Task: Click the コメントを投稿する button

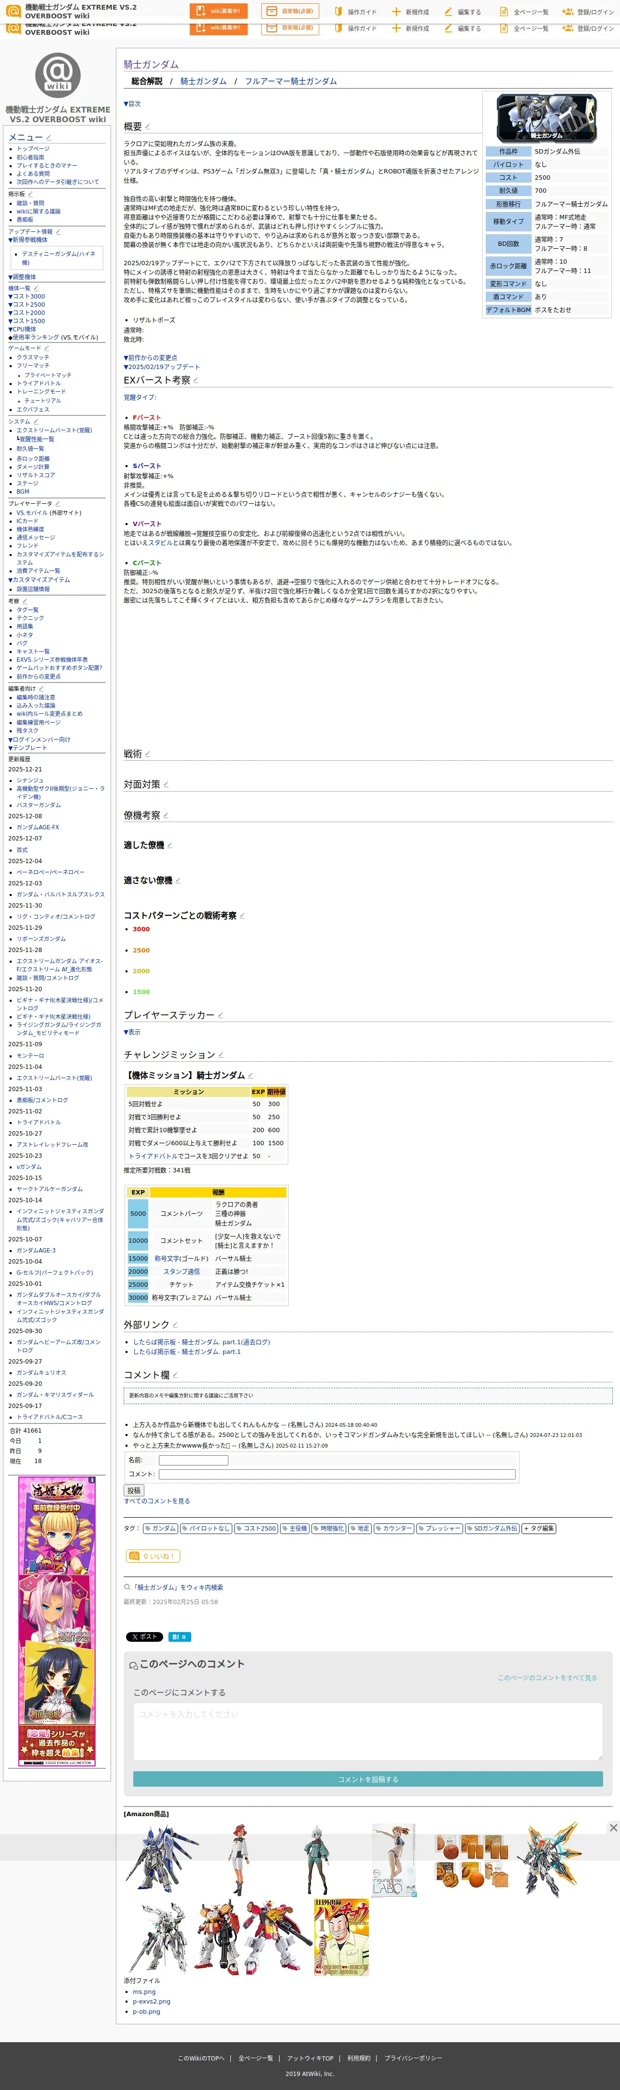Action: (x=367, y=1779)
